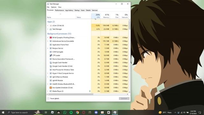
Task: Click the igfxCUIService Module icon
Action: [x=51, y=77]
